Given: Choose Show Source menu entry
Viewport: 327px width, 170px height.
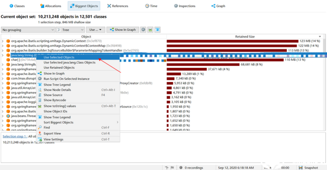Looking at the screenshot, I should point(78,95).
